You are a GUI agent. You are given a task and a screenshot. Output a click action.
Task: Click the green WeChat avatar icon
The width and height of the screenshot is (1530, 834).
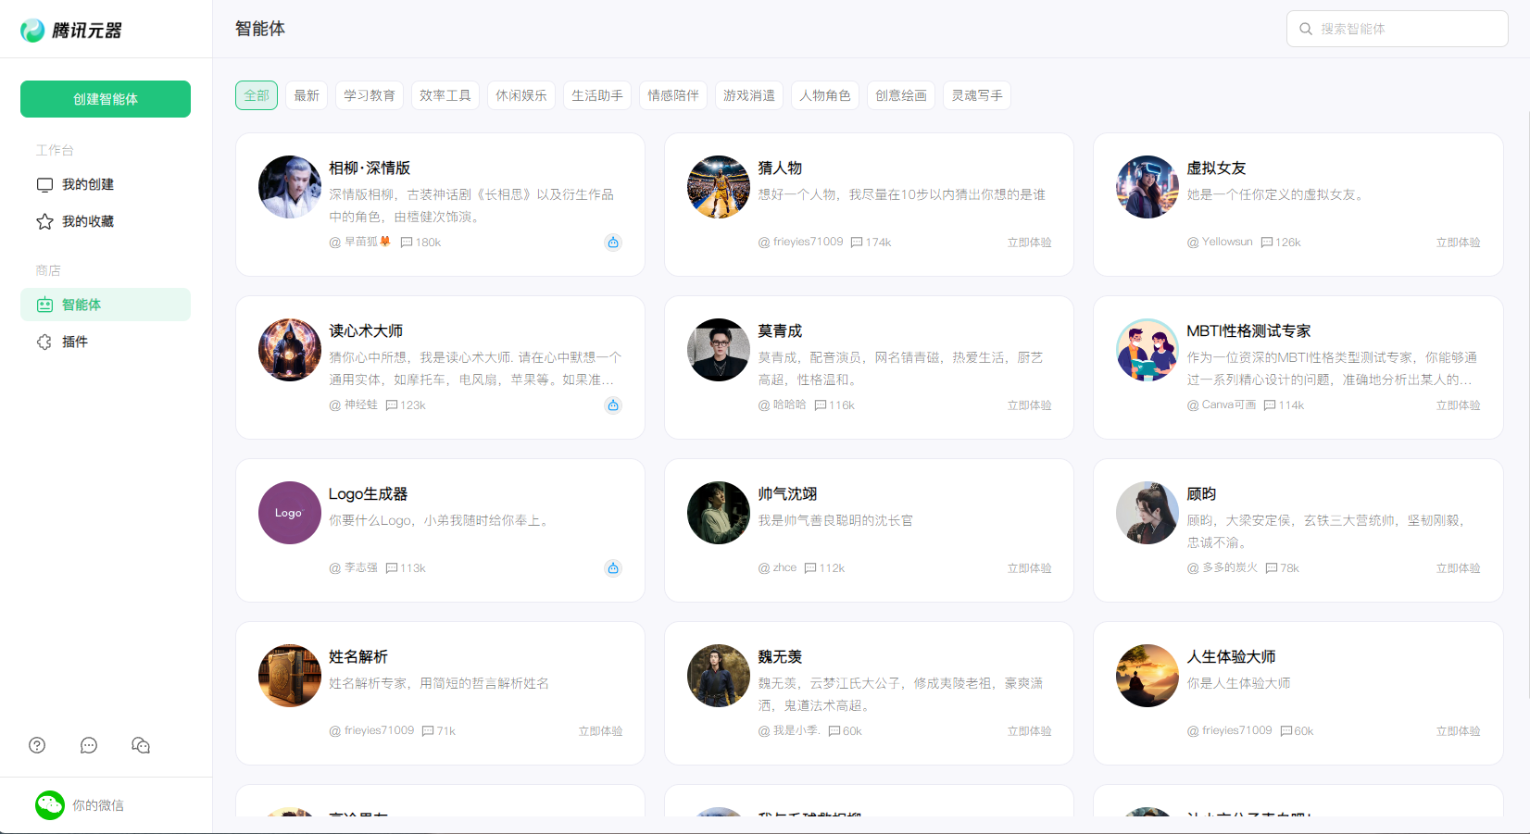[50, 805]
